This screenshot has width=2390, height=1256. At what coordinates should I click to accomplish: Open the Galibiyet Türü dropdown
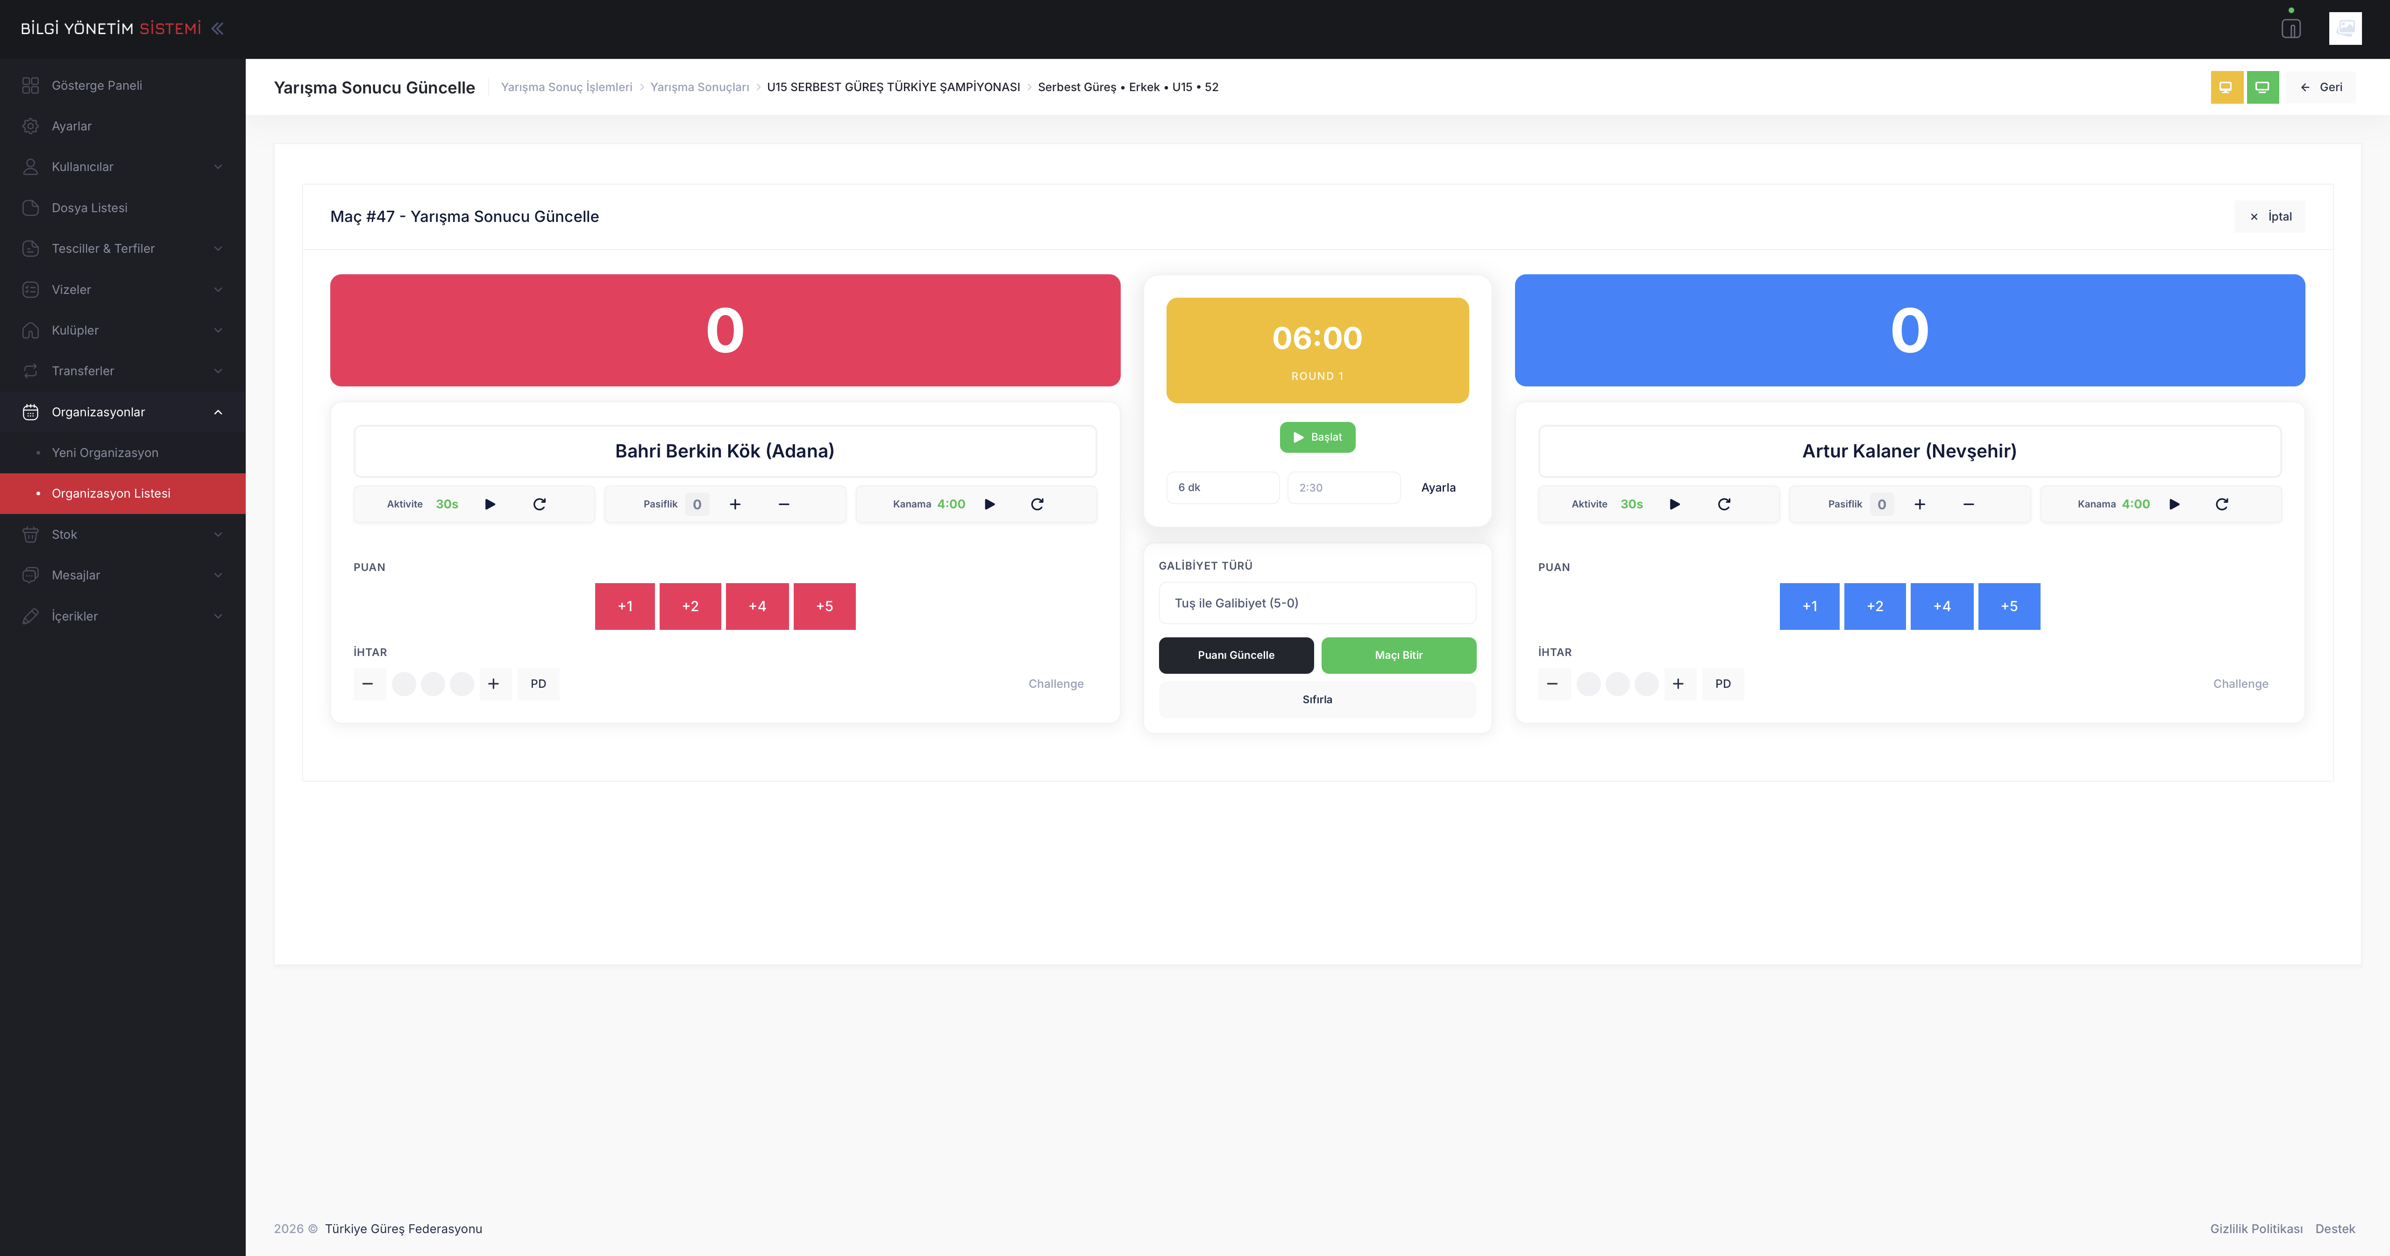coord(1317,603)
